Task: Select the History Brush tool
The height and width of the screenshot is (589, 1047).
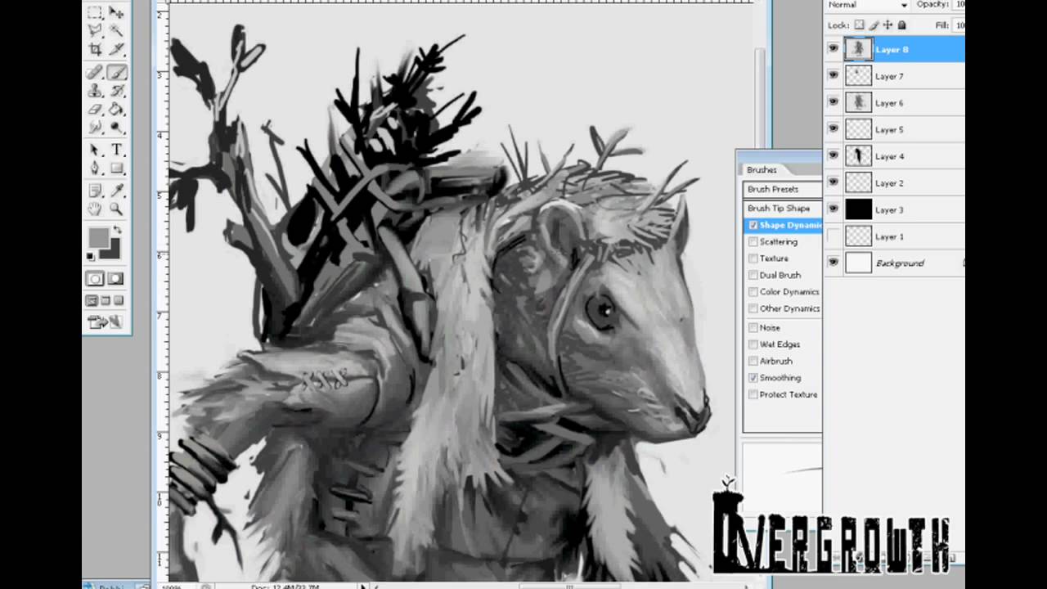Action: click(x=117, y=91)
